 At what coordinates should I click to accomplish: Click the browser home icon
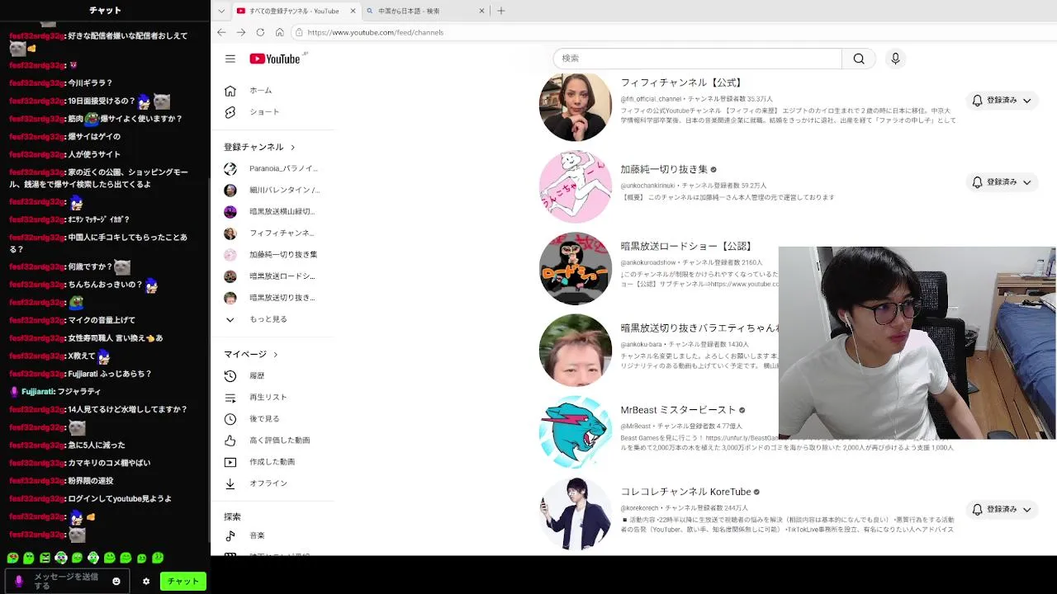pos(280,32)
